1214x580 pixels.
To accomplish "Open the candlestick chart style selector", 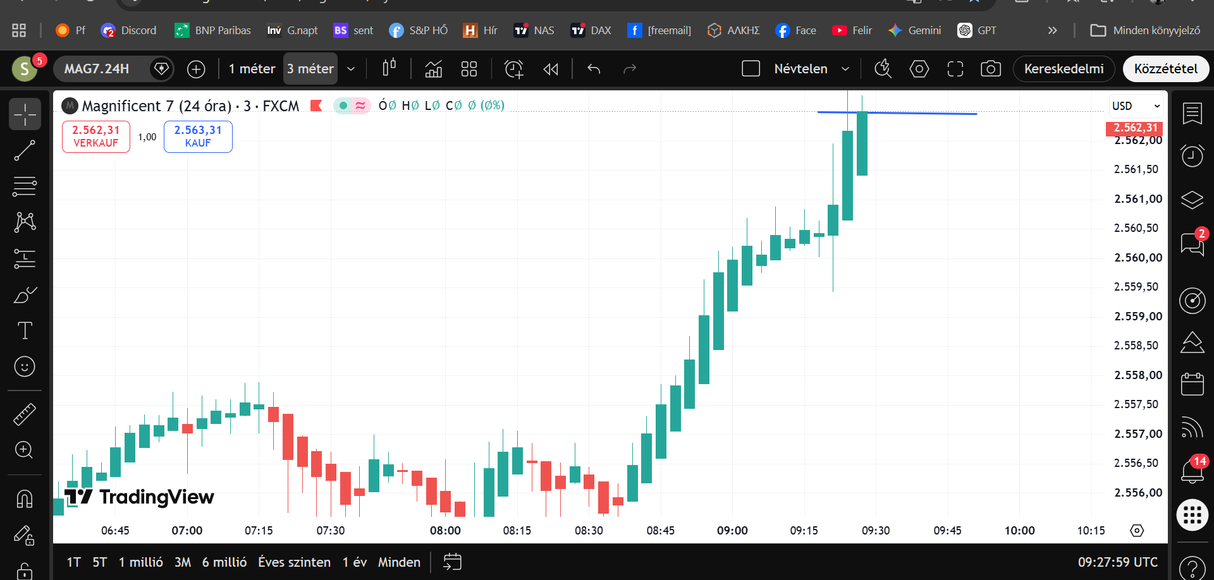I will click(389, 68).
